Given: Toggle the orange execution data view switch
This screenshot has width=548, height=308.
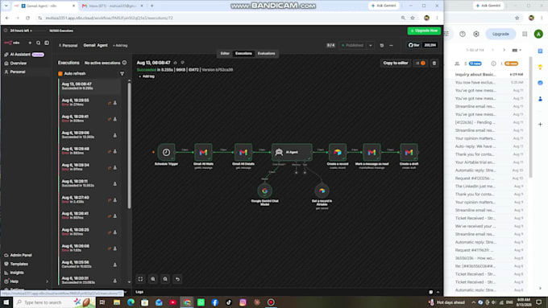Looking at the screenshot, I should tap(421, 64).
